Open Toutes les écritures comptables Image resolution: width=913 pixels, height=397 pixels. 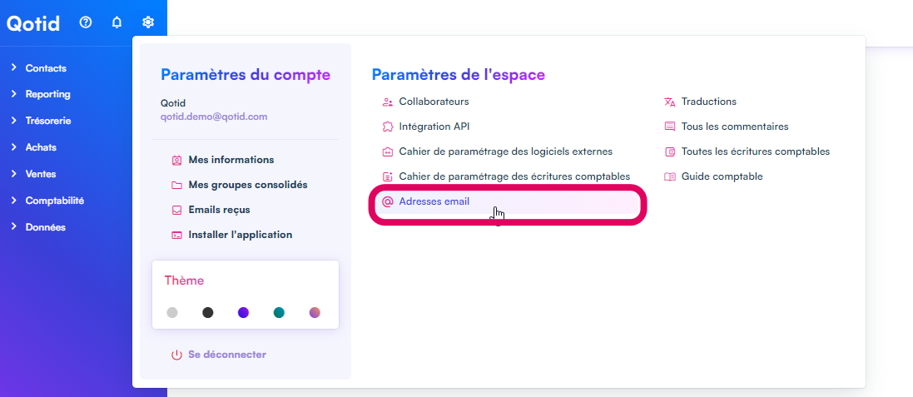tap(755, 151)
